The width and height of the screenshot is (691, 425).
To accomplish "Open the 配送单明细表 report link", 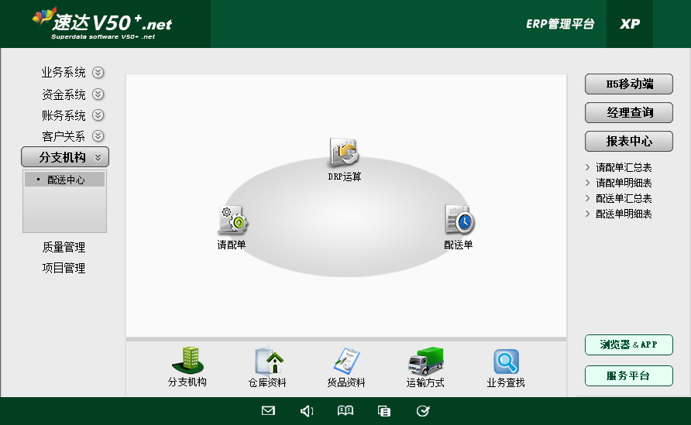I will [623, 214].
